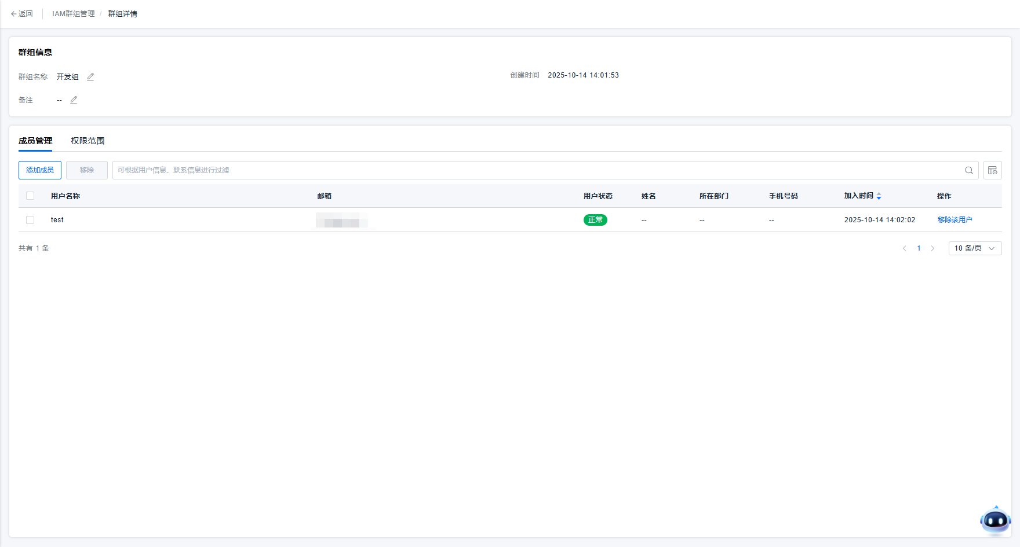Image resolution: width=1020 pixels, height=547 pixels.
Task: Check the test user row checkbox
Action: (x=30, y=220)
